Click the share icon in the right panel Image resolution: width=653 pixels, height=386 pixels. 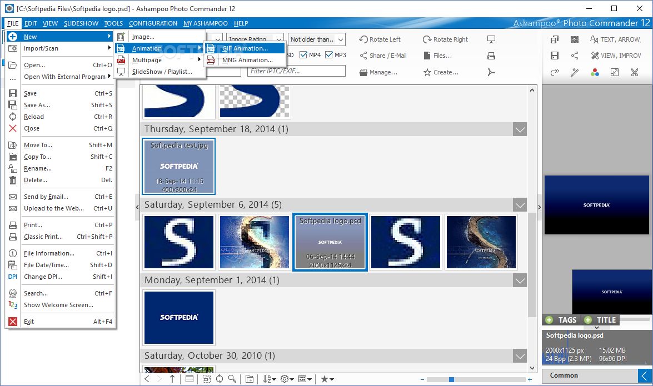(575, 56)
